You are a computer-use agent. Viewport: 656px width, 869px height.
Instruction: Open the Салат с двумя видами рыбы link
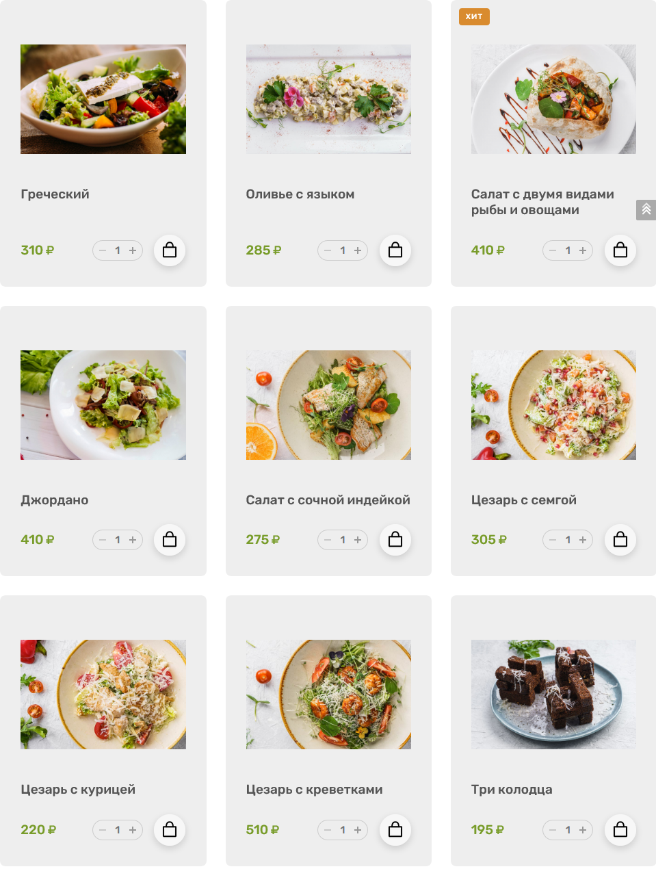coord(542,202)
